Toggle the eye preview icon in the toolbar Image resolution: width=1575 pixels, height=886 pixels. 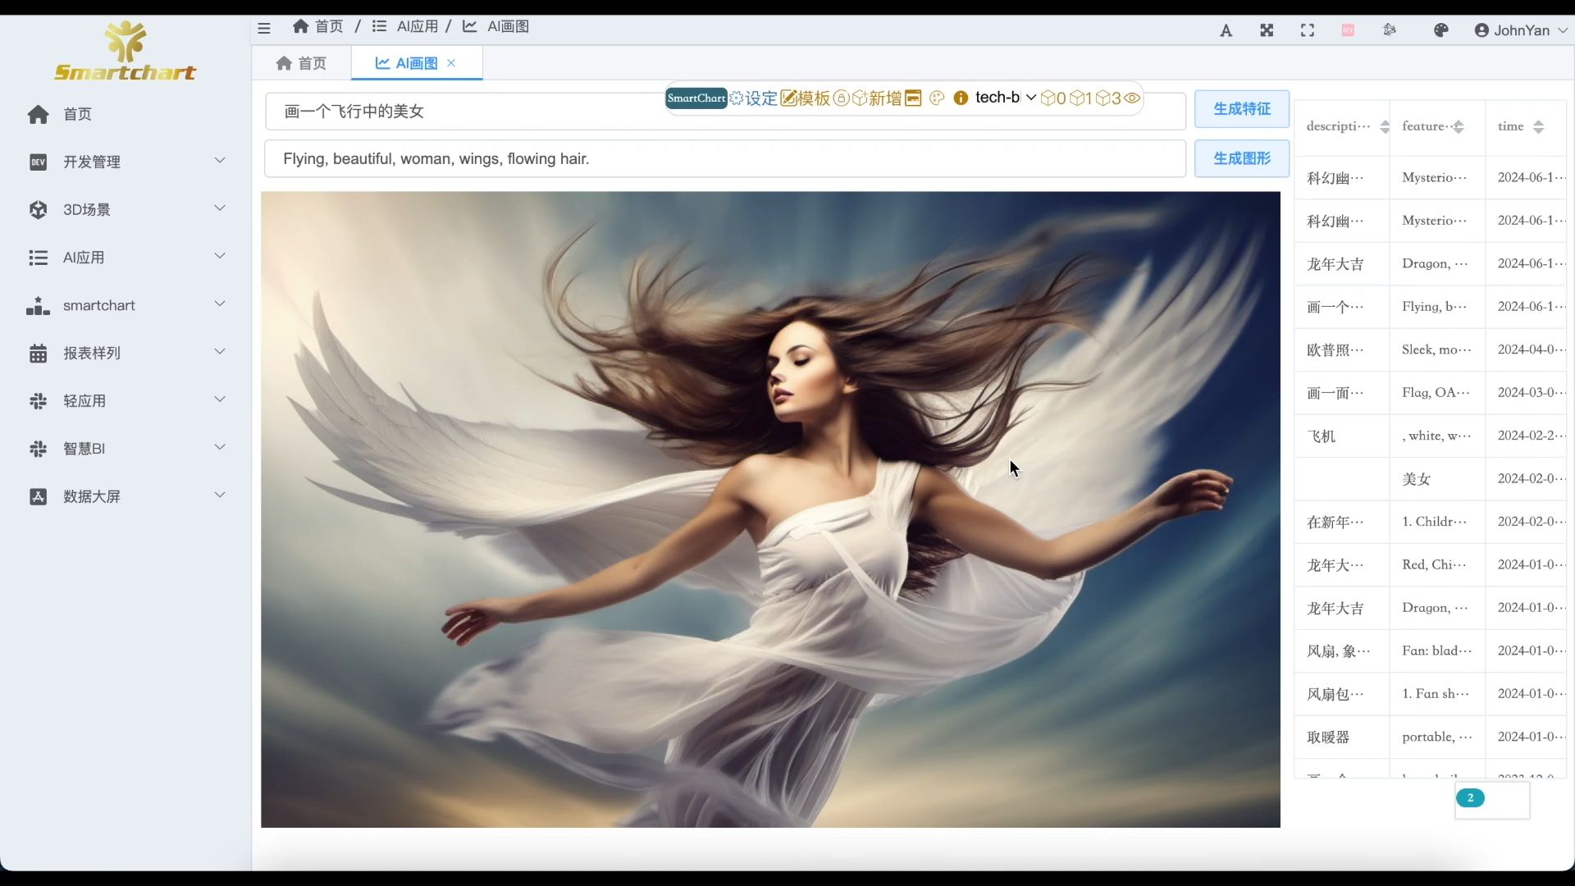1132,98
